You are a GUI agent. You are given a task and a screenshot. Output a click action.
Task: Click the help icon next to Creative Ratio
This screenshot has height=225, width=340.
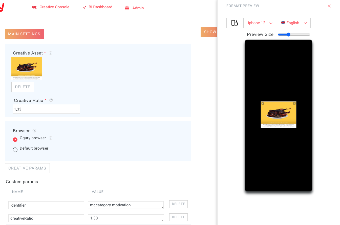click(x=51, y=100)
